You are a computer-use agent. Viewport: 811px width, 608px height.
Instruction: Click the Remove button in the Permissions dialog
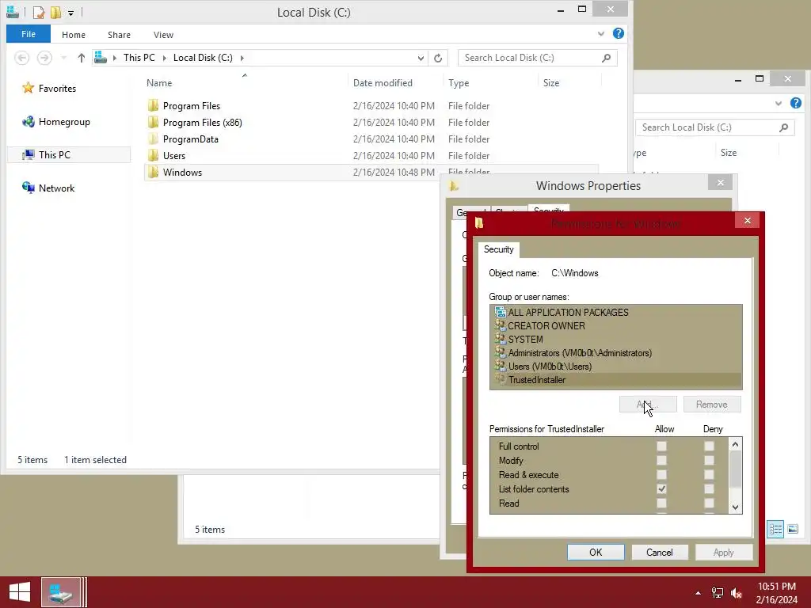[712, 405]
